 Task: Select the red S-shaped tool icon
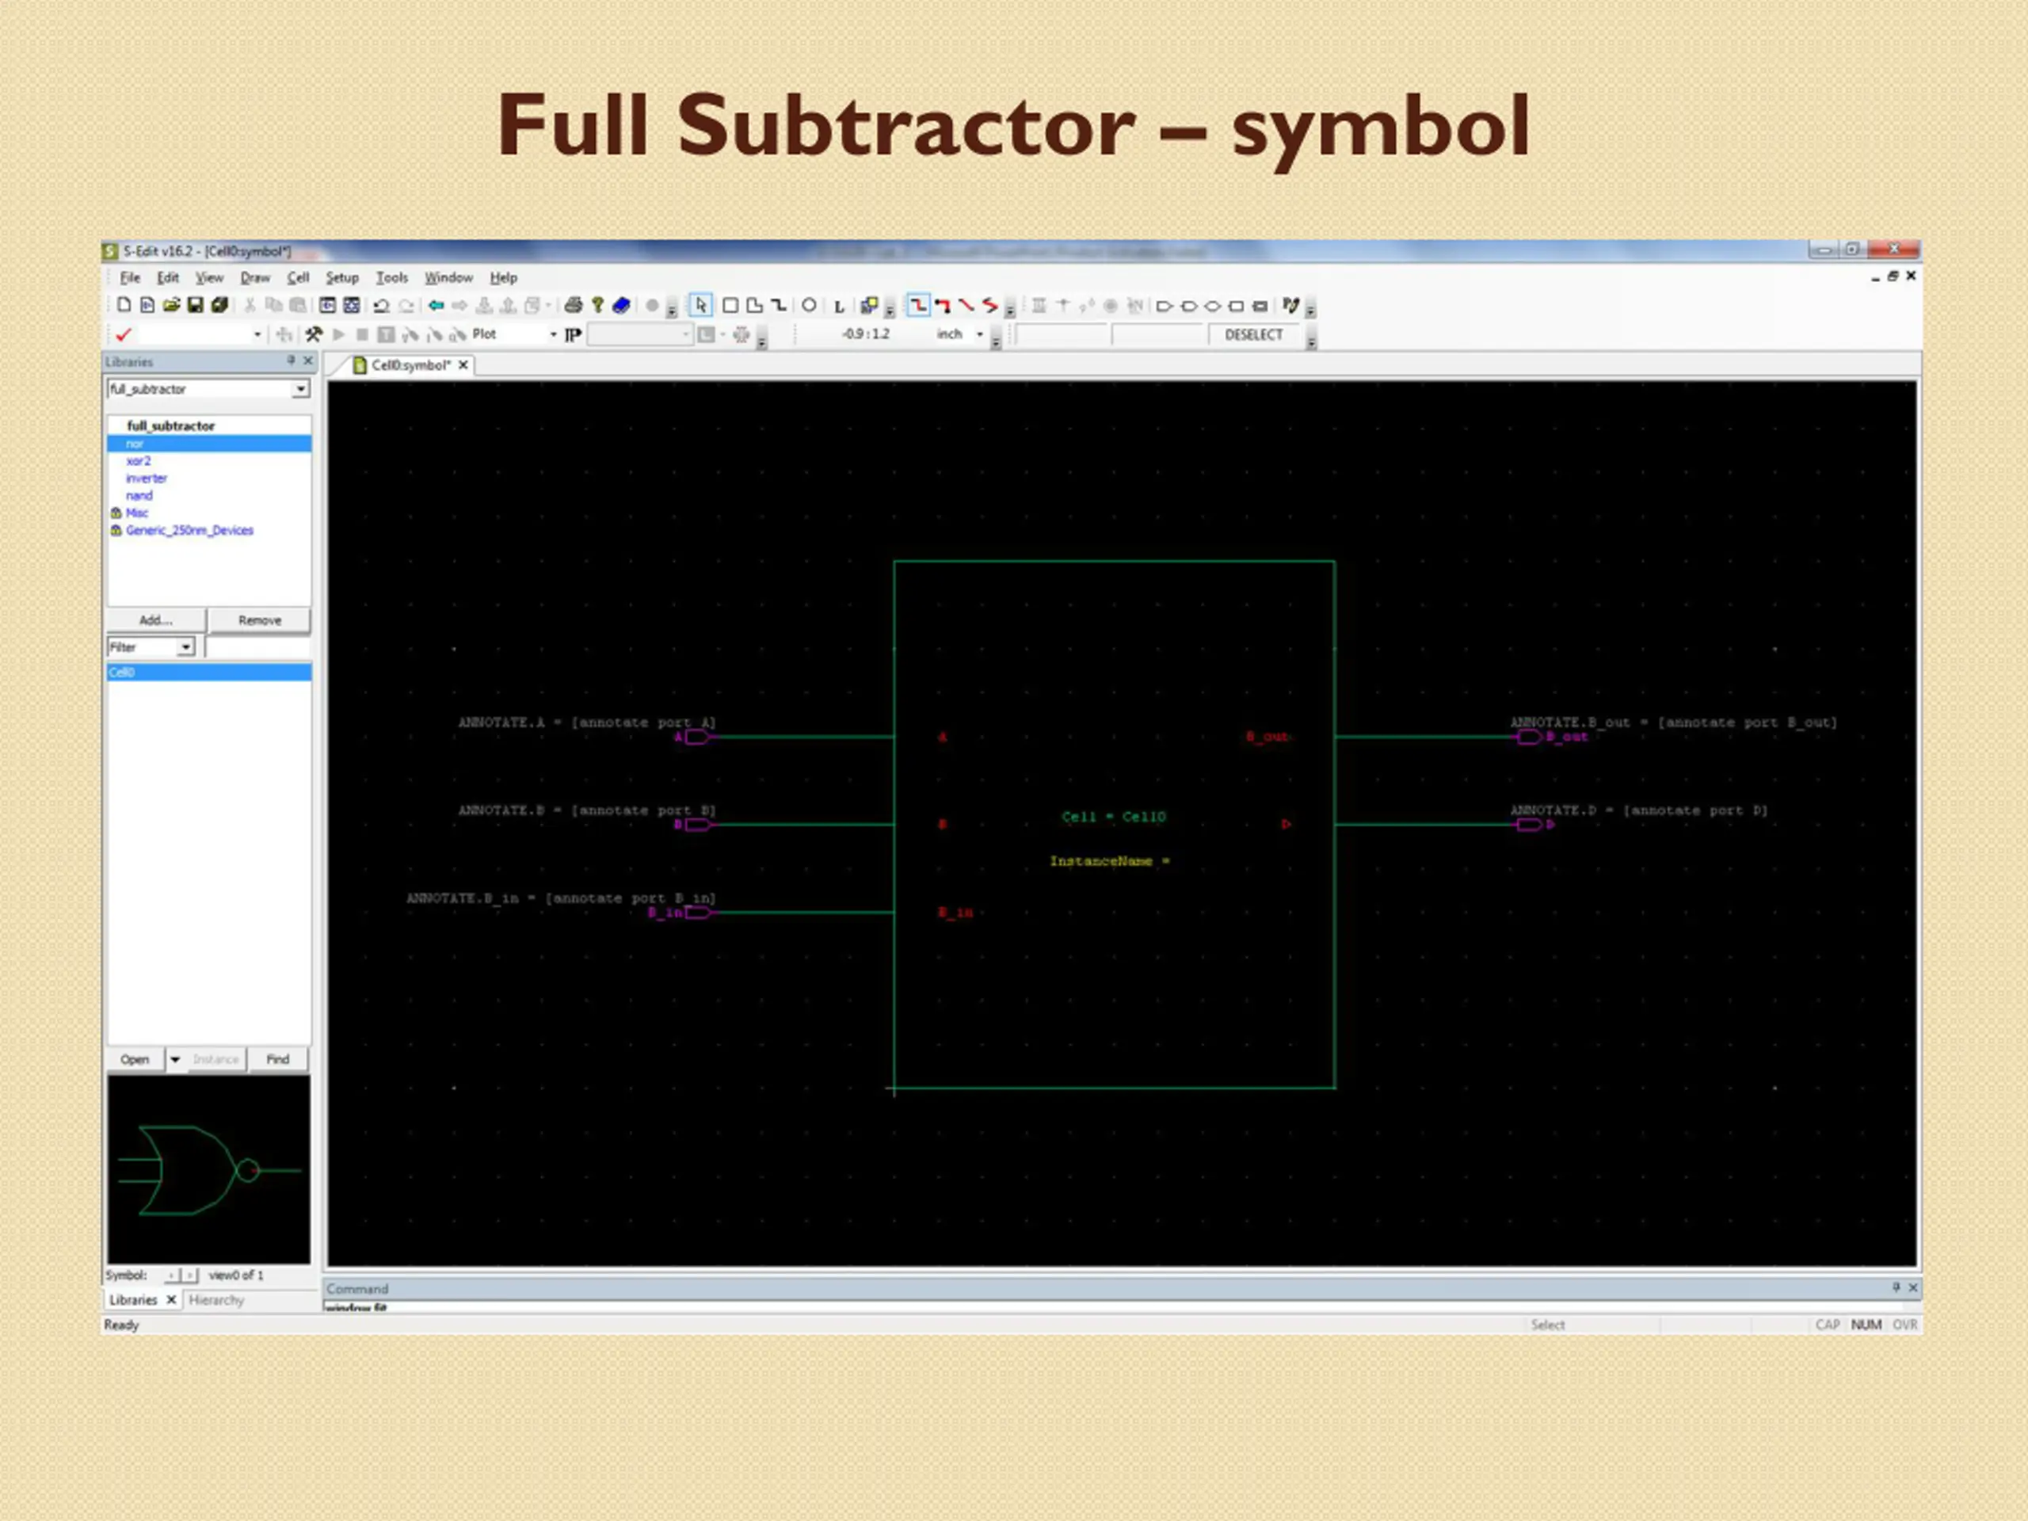point(990,305)
